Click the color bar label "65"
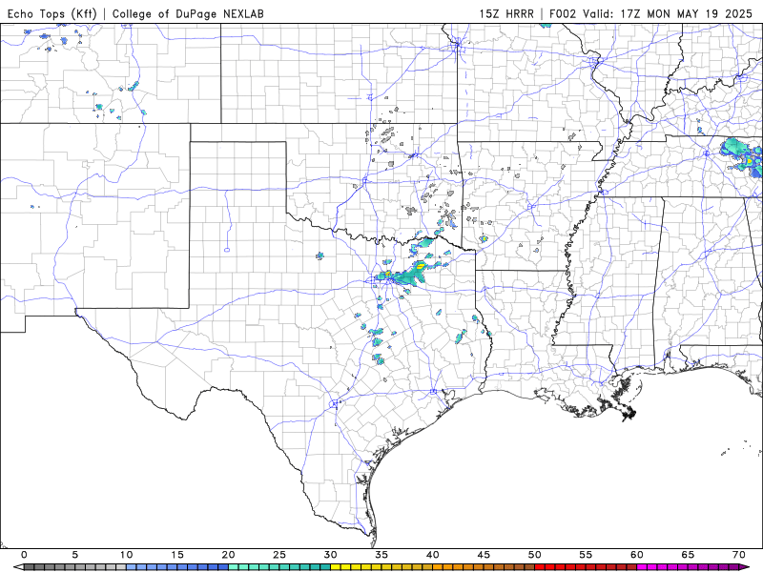 click(x=688, y=555)
